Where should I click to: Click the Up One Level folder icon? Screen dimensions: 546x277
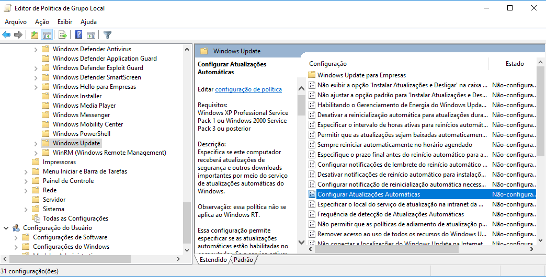pyautogui.click(x=34, y=35)
